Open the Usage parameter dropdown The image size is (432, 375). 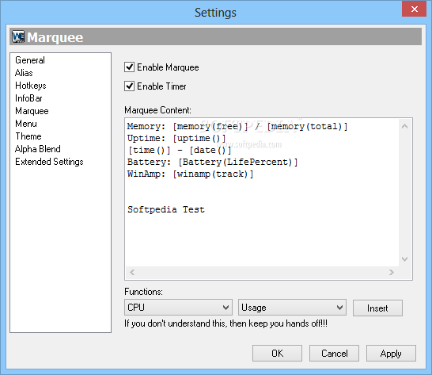pyautogui.click(x=292, y=308)
